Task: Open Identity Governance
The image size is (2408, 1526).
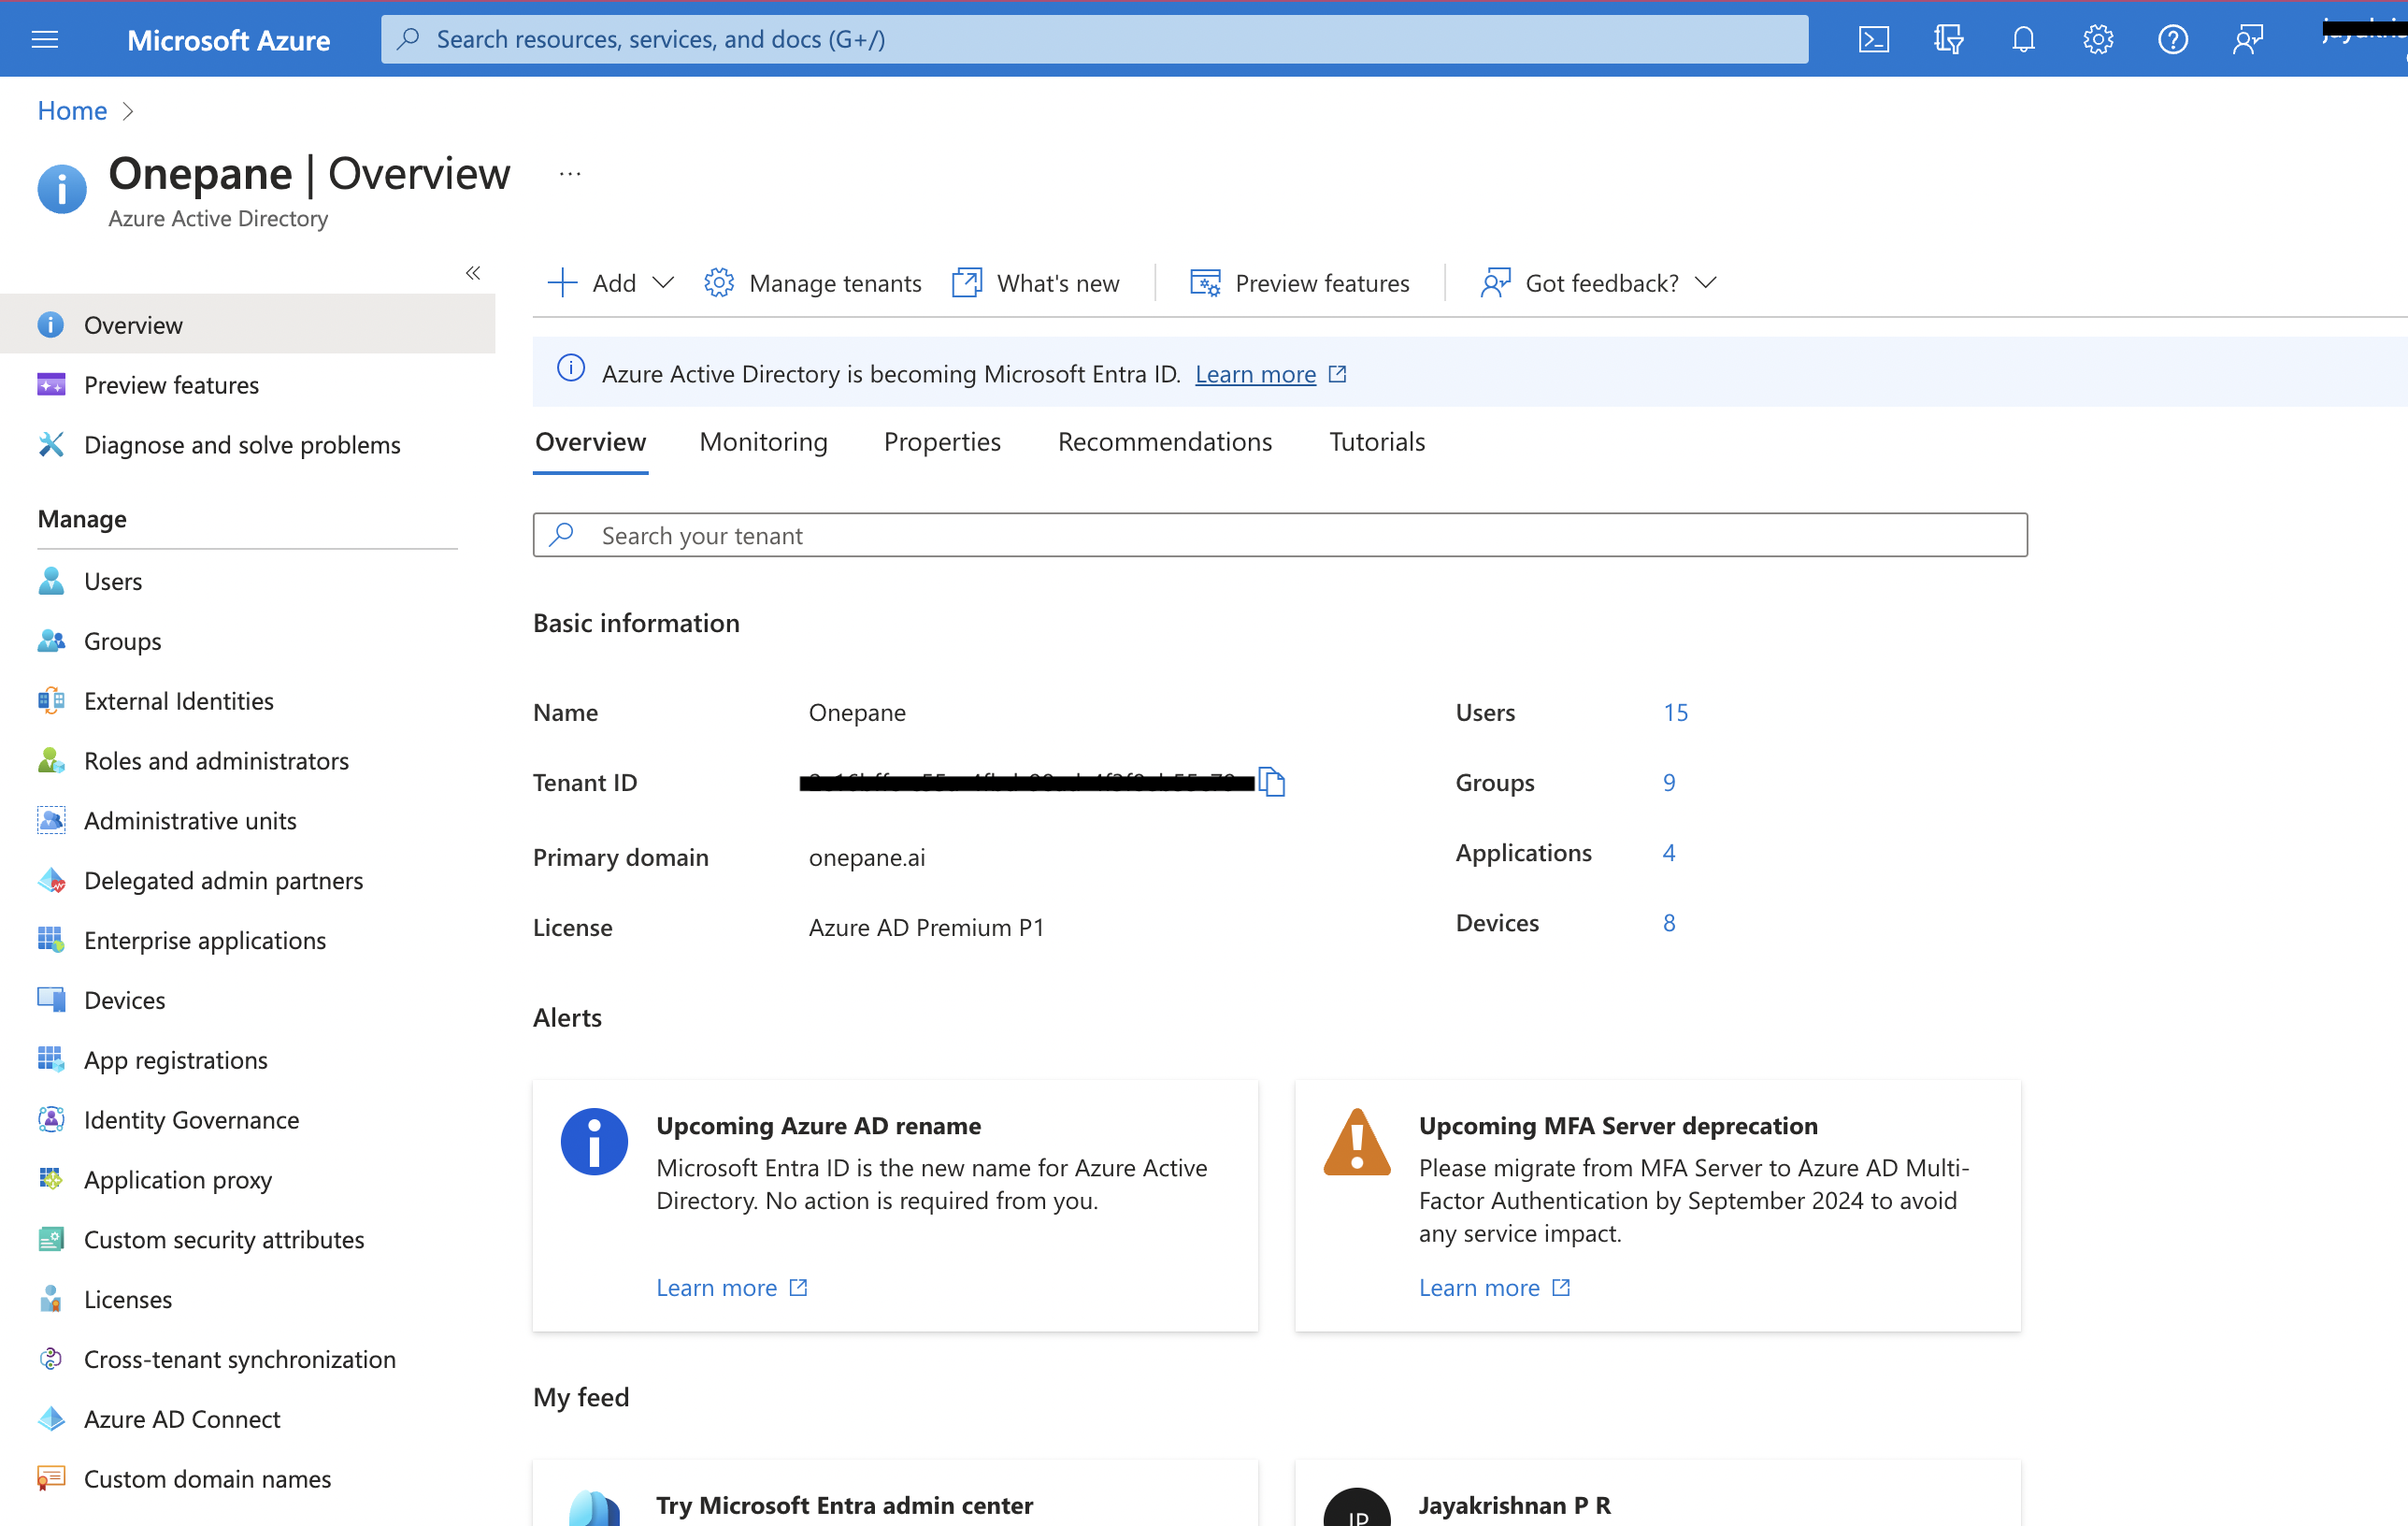Action: coord(247,1120)
